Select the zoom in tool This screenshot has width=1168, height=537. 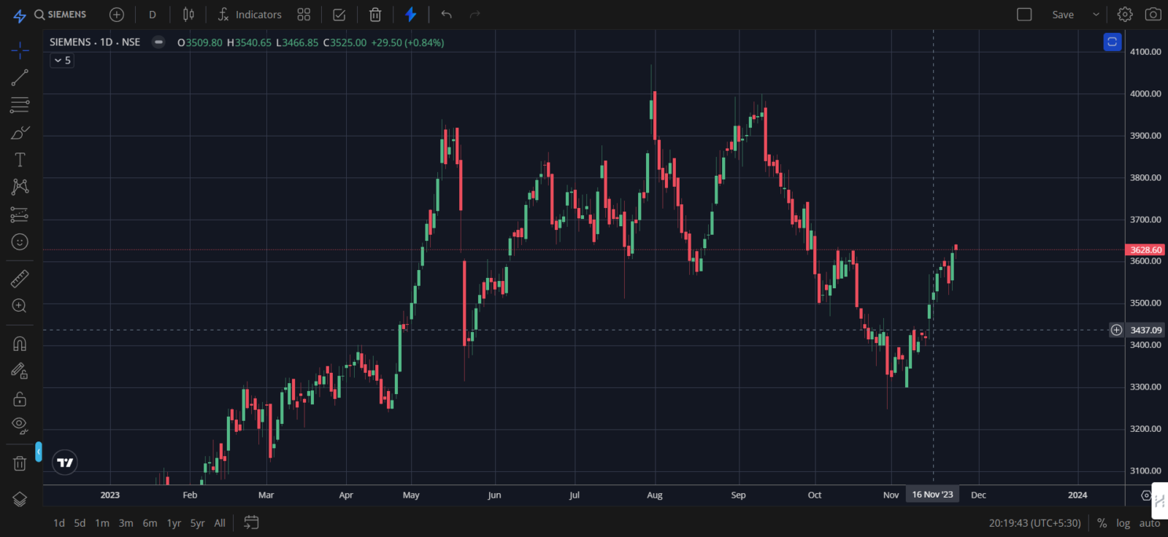[20, 306]
